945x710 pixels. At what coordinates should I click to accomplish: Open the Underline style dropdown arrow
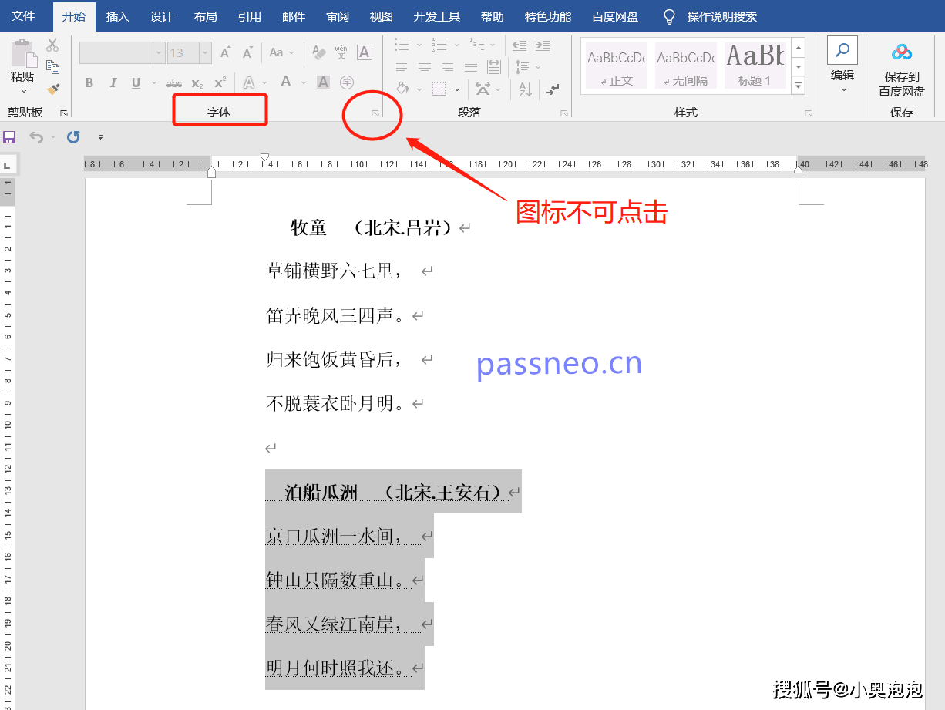pos(153,83)
